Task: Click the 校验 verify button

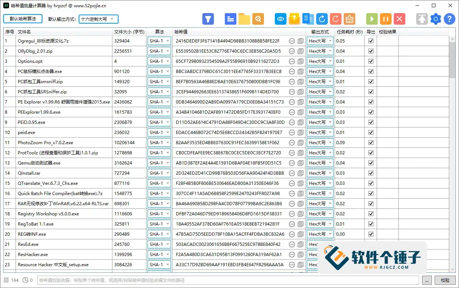Action: [x=445, y=280]
